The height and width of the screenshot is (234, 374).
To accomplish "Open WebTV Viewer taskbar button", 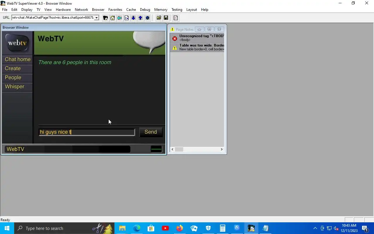I will [x=251, y=228].
